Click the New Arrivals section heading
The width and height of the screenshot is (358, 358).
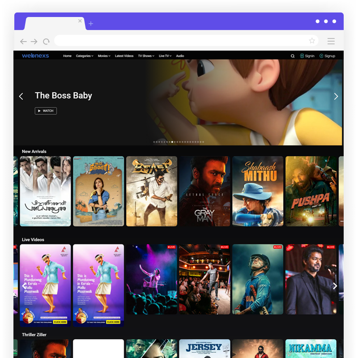coord(34,151)
